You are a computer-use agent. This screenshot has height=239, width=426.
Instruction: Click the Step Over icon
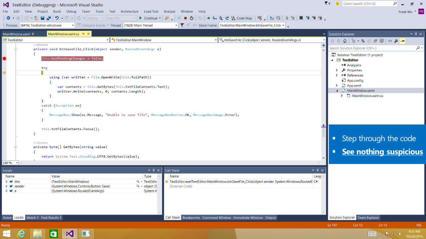tap(221, 18)
